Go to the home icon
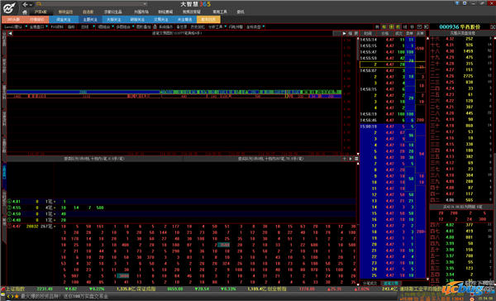The height and width of the screenshot is (301, 496). pos(25,12)
